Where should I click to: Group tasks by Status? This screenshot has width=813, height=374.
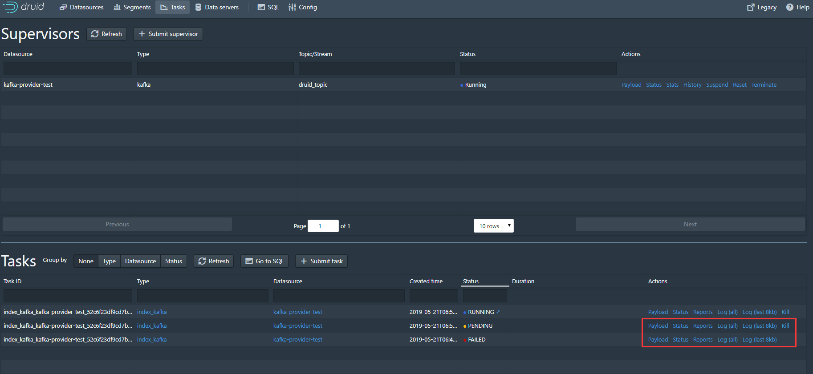(x=174, y=261)
